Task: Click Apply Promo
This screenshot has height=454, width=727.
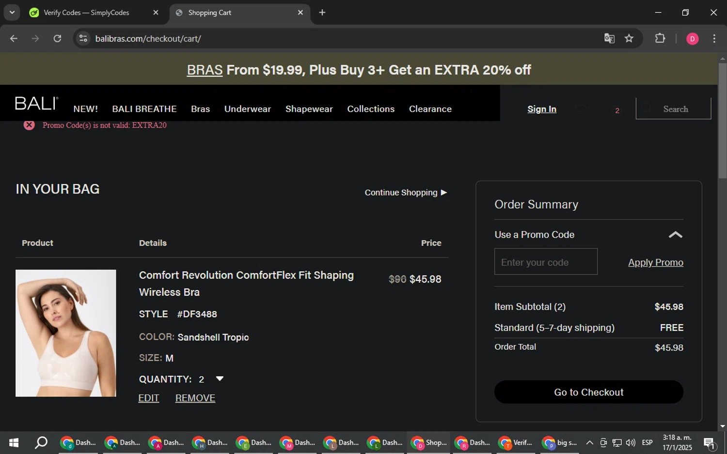Action: [x=656, y=262]
